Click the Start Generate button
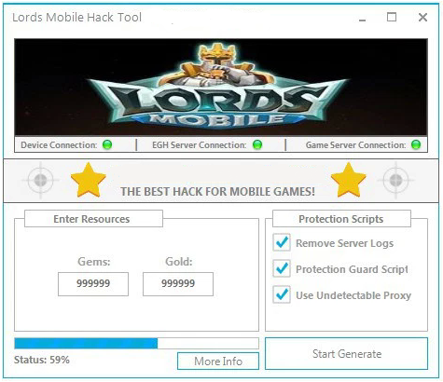 tap(347, 354)
